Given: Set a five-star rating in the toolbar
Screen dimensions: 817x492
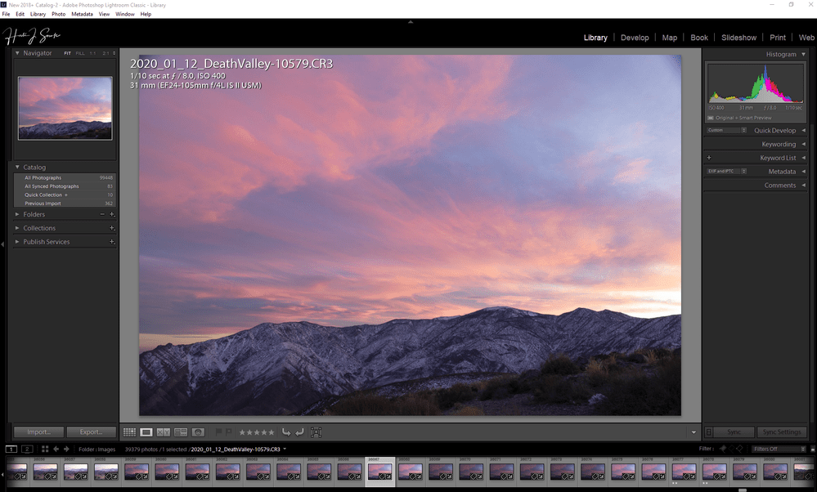Looking at the screenshot, I should (271, 432).
